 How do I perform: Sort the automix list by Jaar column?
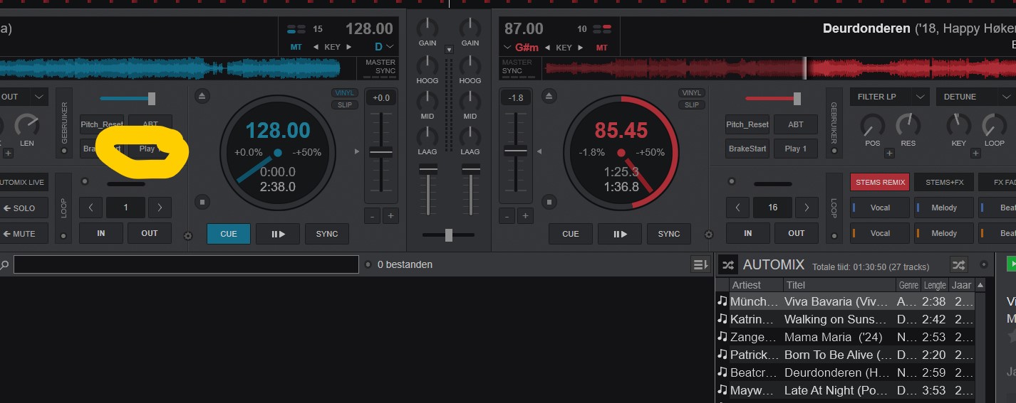pos(961,285)
